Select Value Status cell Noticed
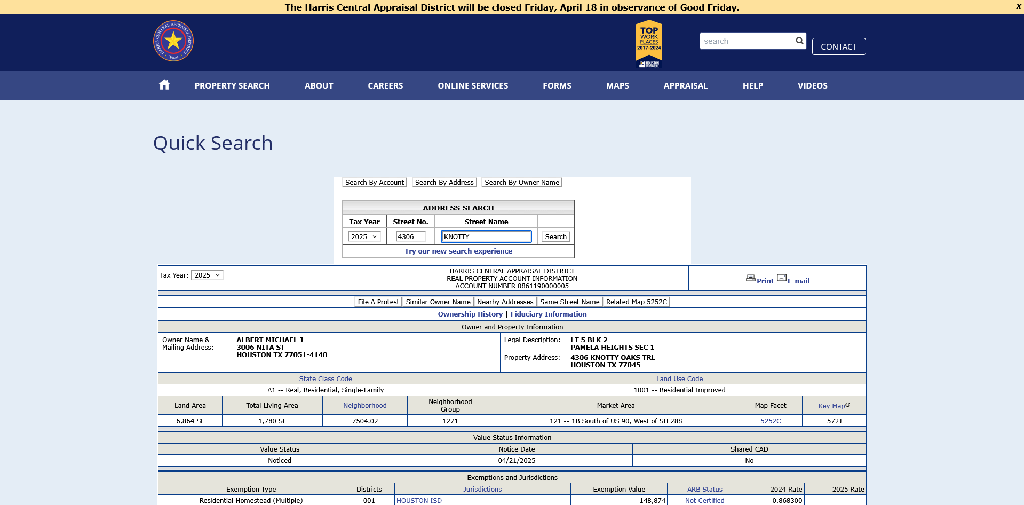1024x505 pixels. 280,460
